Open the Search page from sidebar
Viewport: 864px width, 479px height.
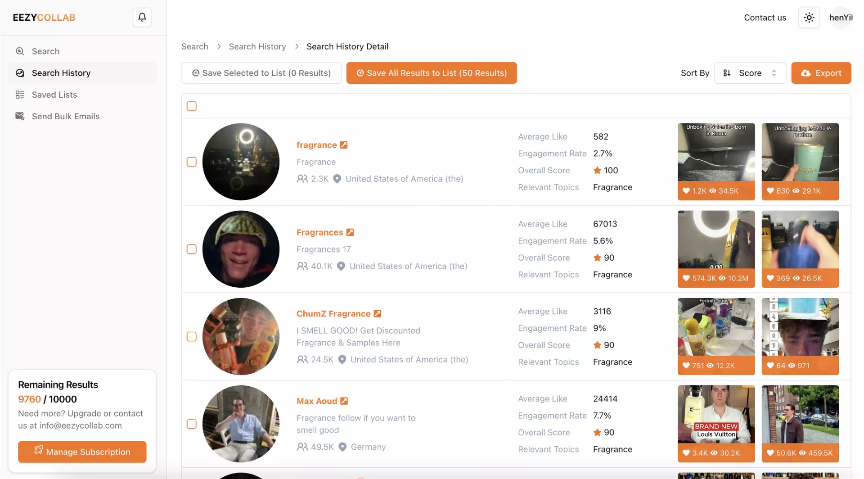[45, 51]
